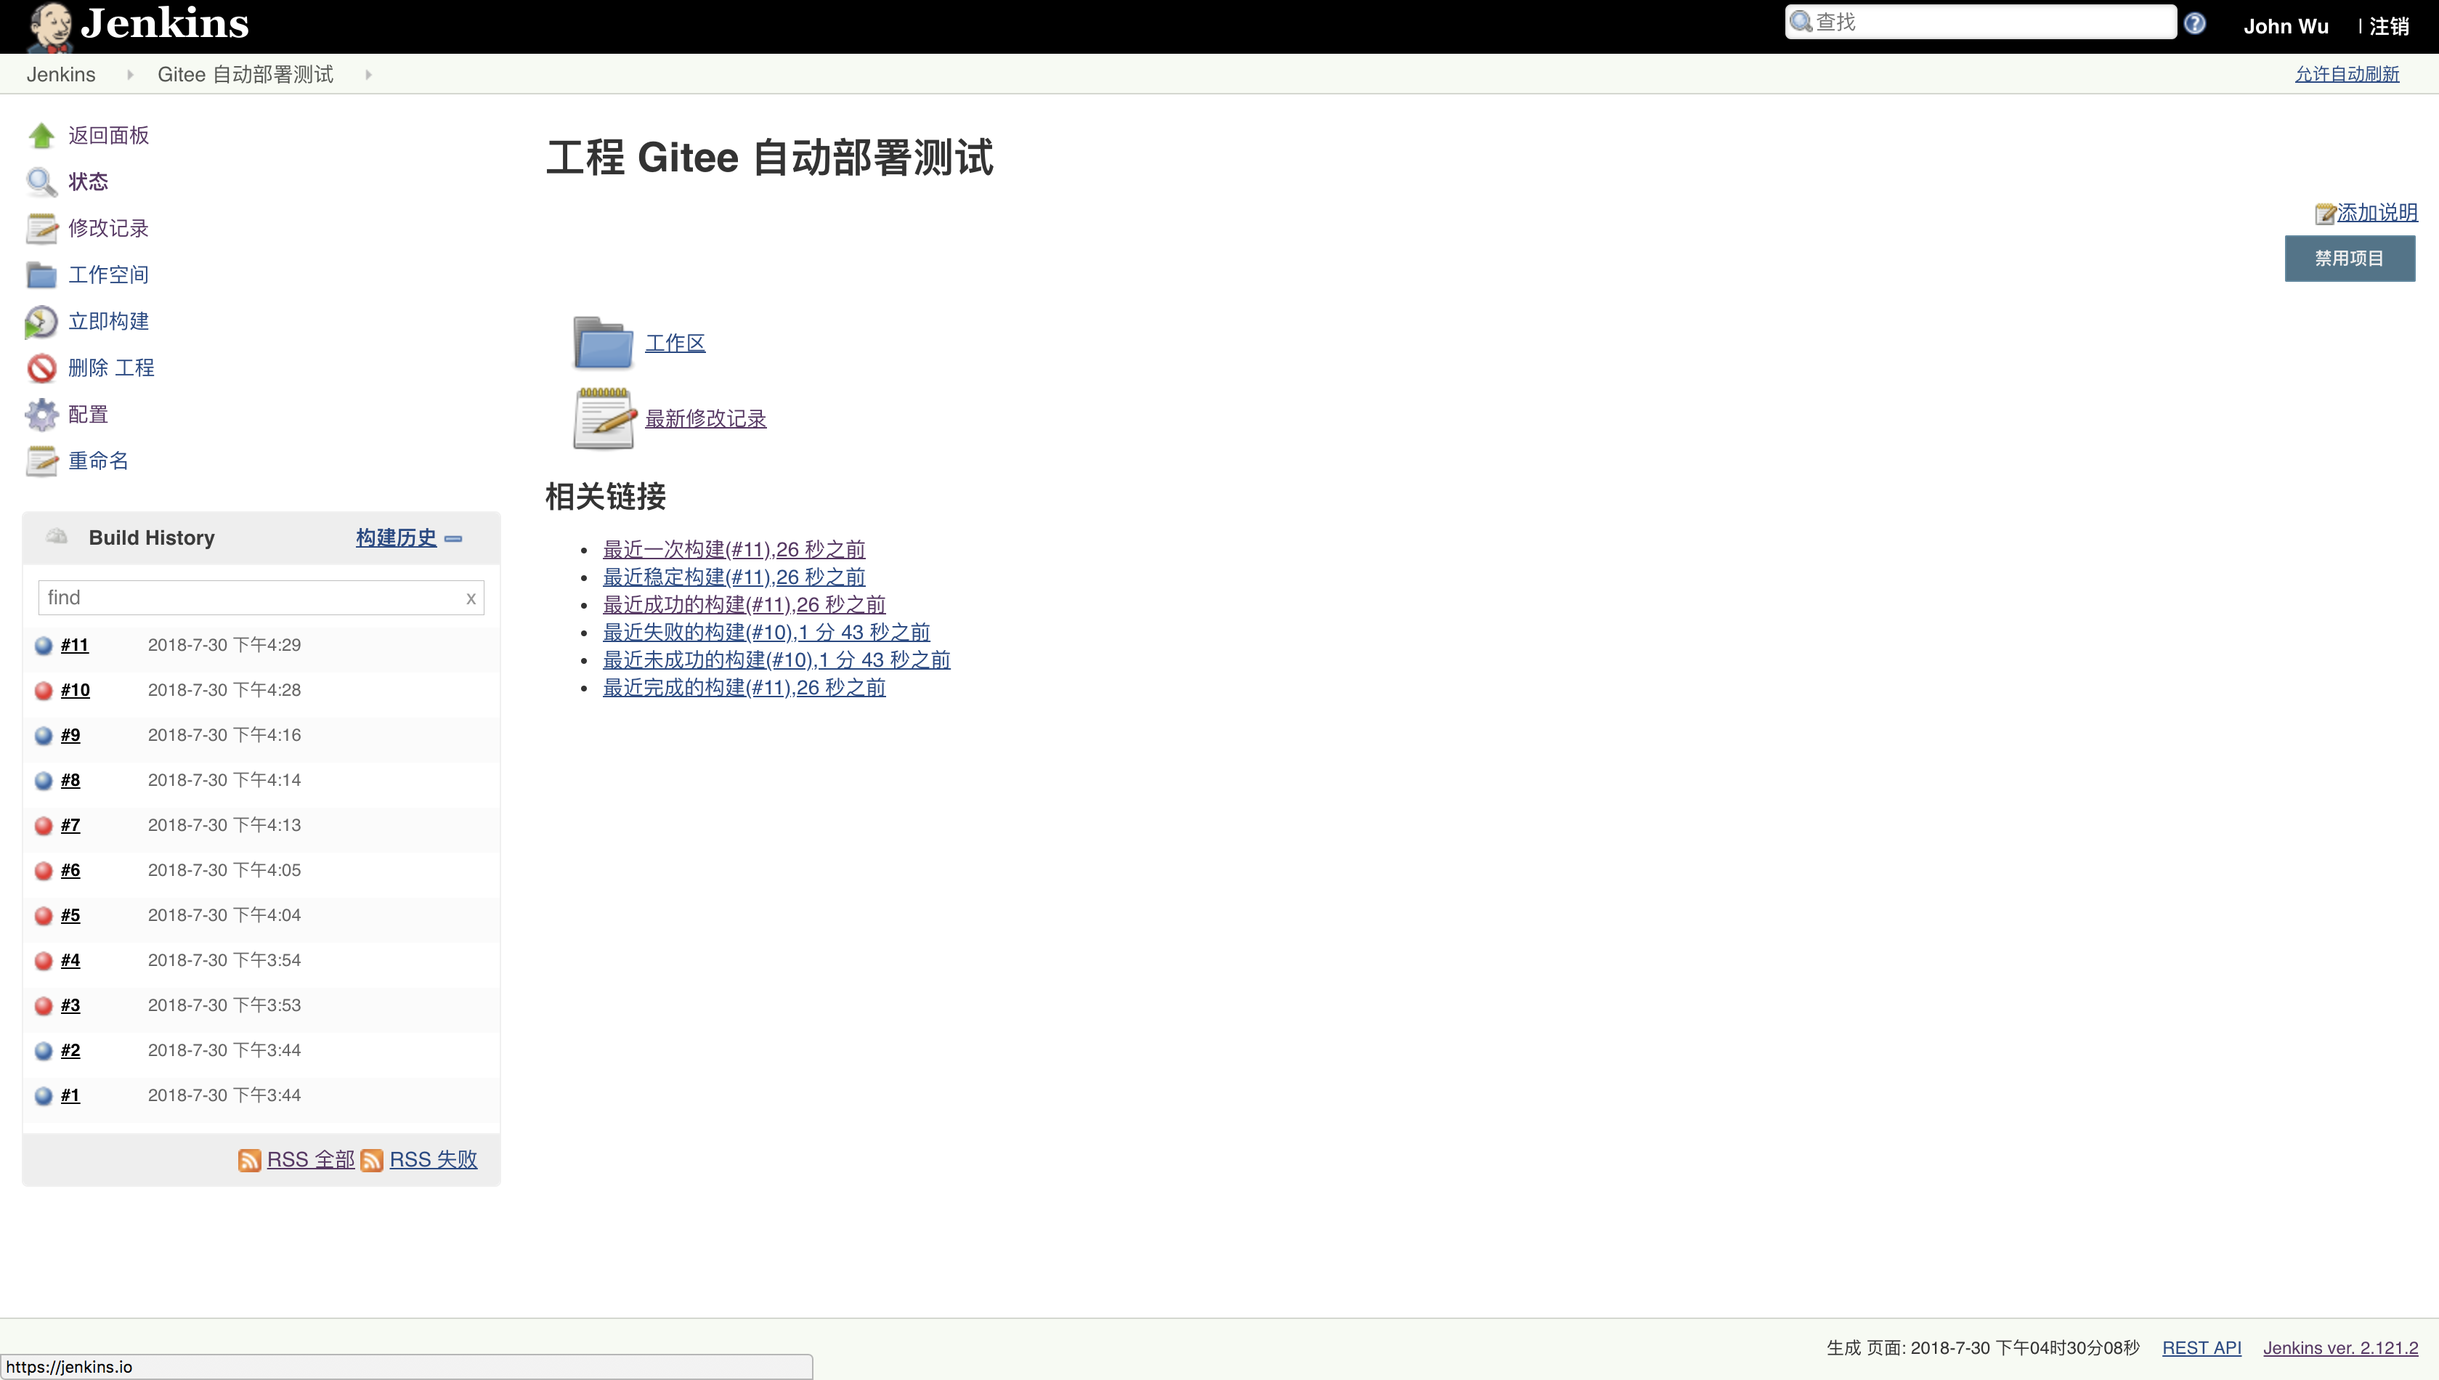Collapse build history with the minus icon
2439x1380 pixels.
click(x=454, y=538)
